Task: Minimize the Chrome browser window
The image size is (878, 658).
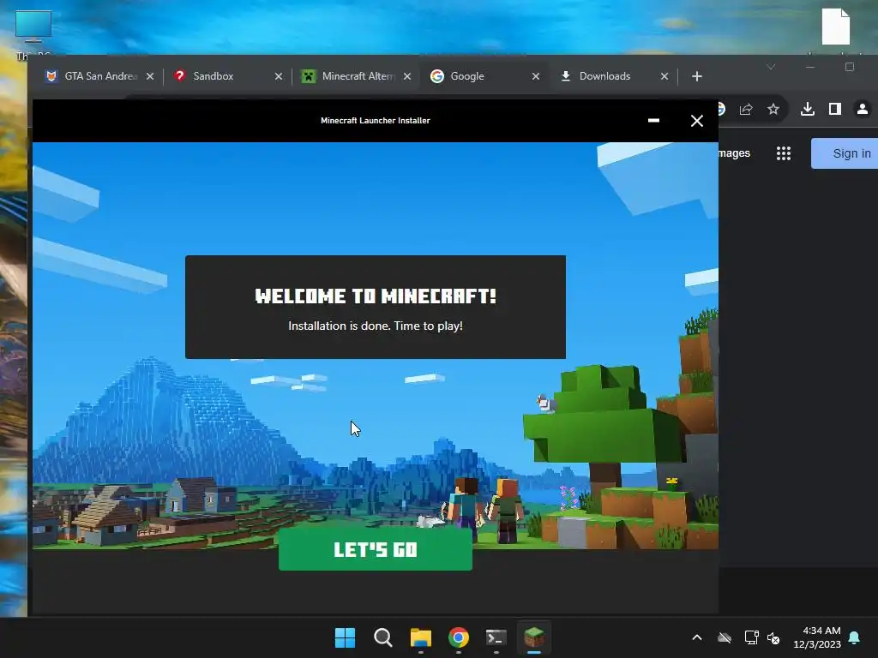Action: click(x=810, y=67)
